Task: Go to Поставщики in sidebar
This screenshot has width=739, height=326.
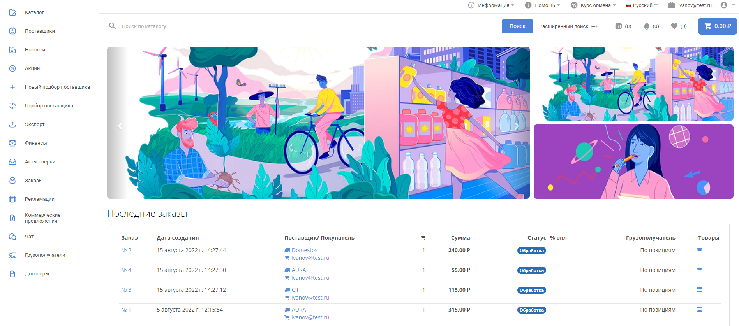Action: point(40,31)
